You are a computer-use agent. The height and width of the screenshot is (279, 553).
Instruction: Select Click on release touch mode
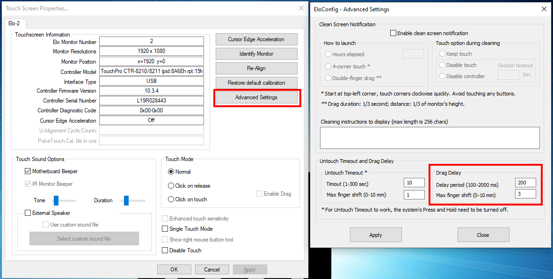pos(171,185)
